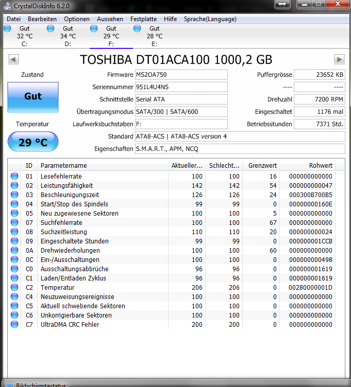Click the window restore arrows button in title bar
The image size is (351, 387).
click(x=282, y=4)
